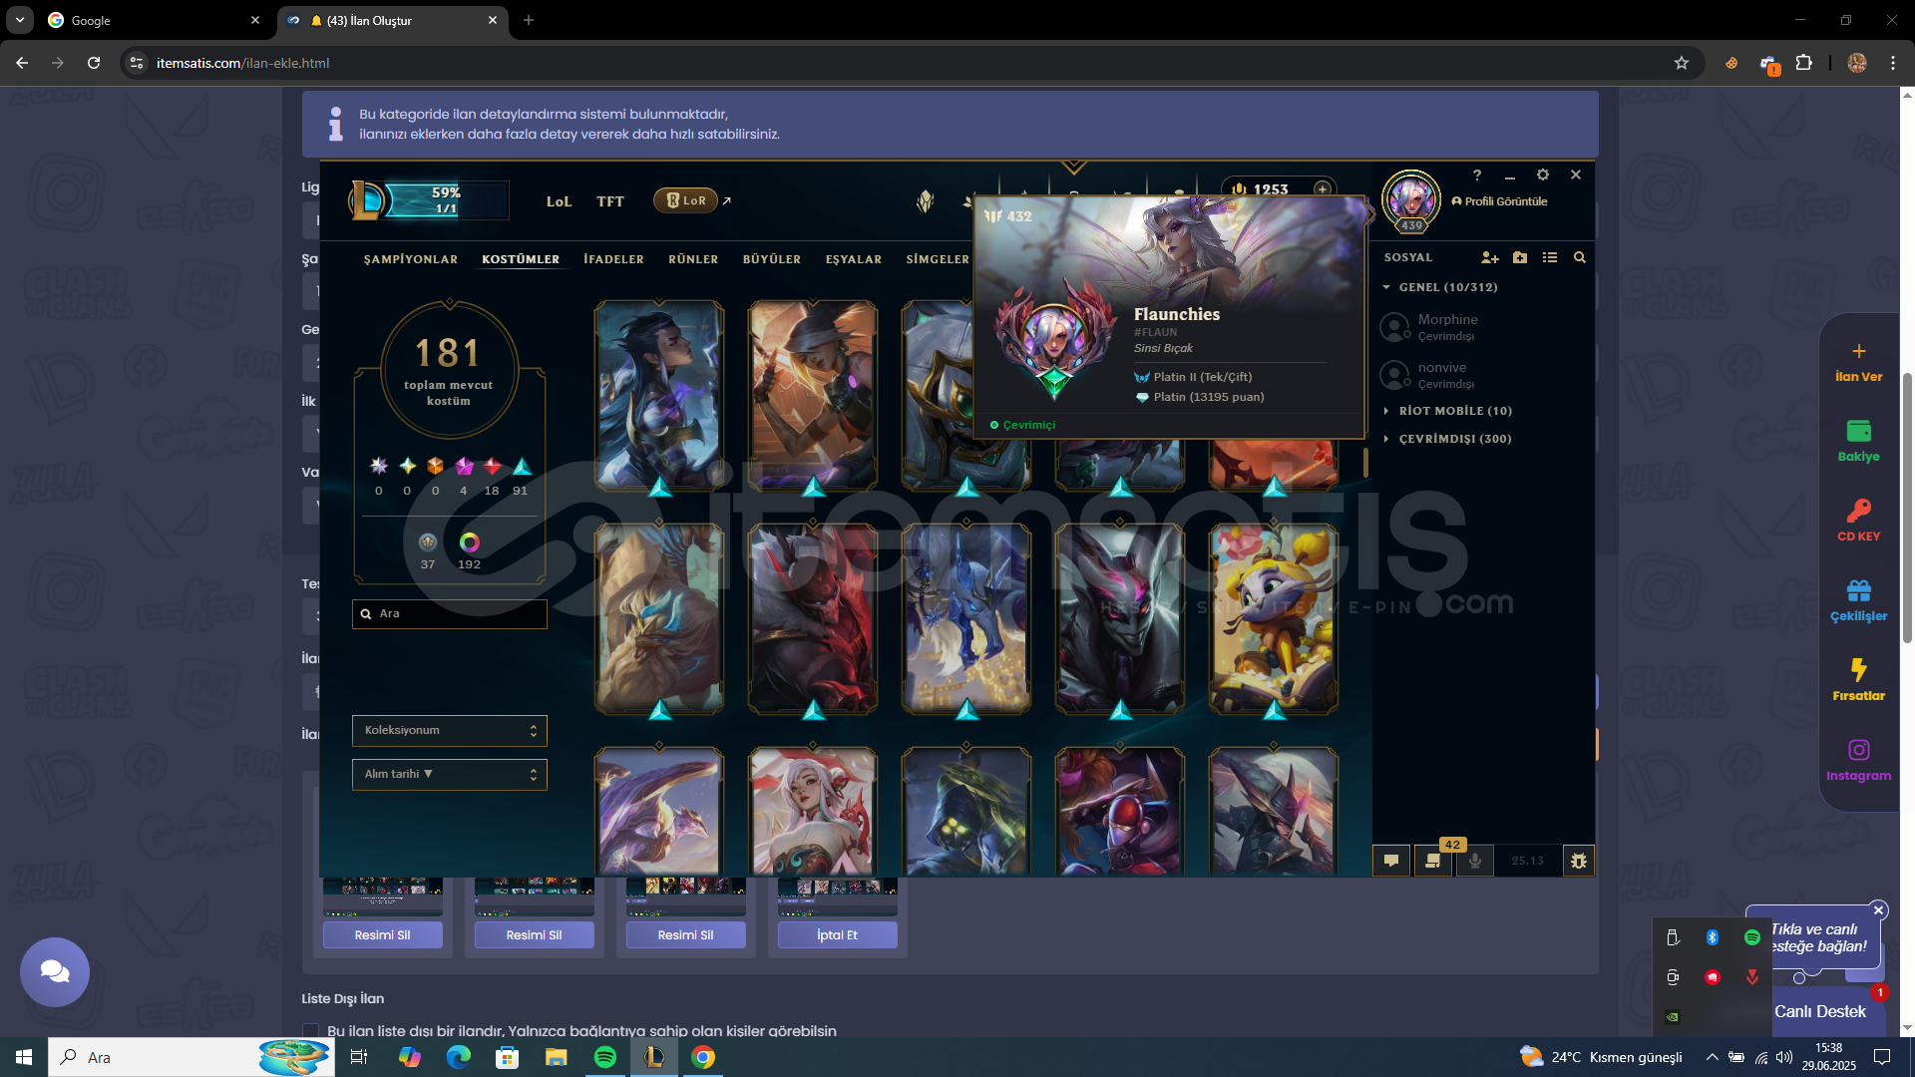The height and width of the screenshot is (1077, 1915).
Task: Bookmark this page with the star icon
Action: pyautogui.click(x=1682, y=63)
